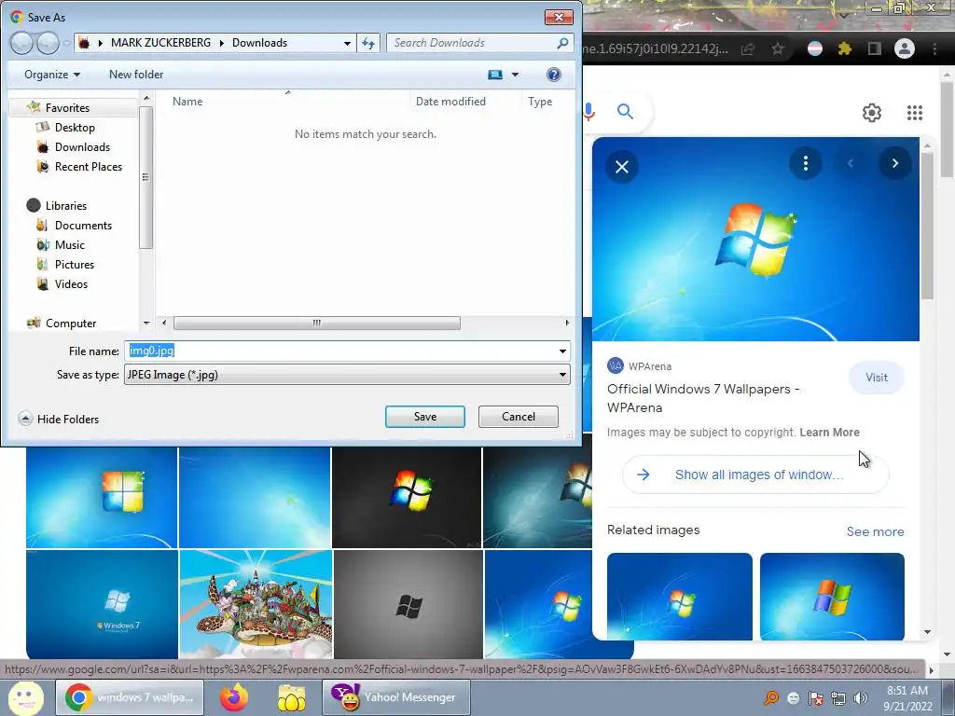Open Music library in navigation pane
The width and height of the screenshot is (955, 716).
pos(69,245)
